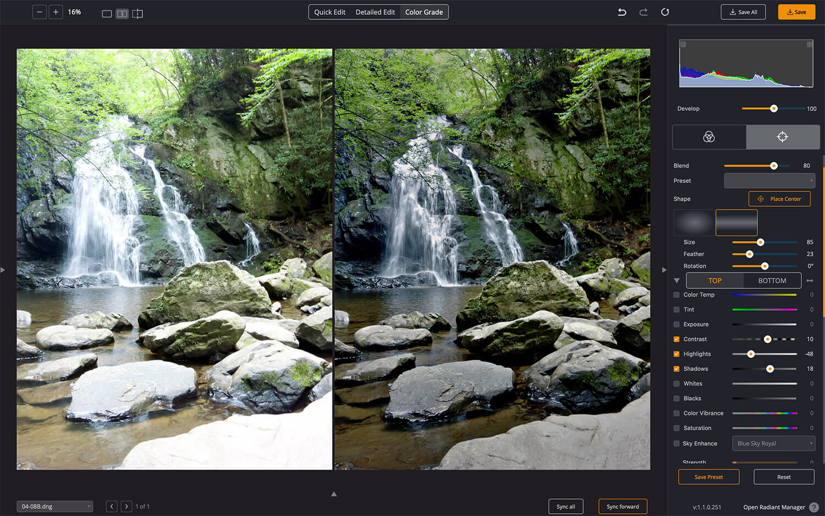This screenshot has width=825, height=516.
Task: Enable the Sky Enhance checkbox
Action: click(x=676, y=443)
